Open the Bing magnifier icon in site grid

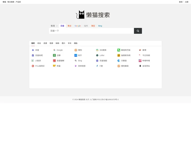point(76,61)
